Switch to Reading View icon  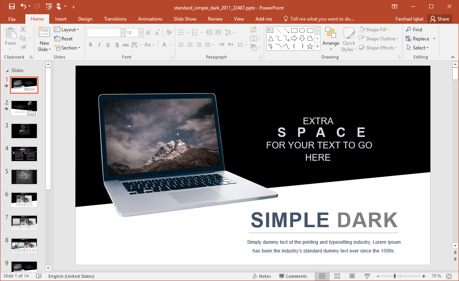pyautogui.click(x=352, y=276)
